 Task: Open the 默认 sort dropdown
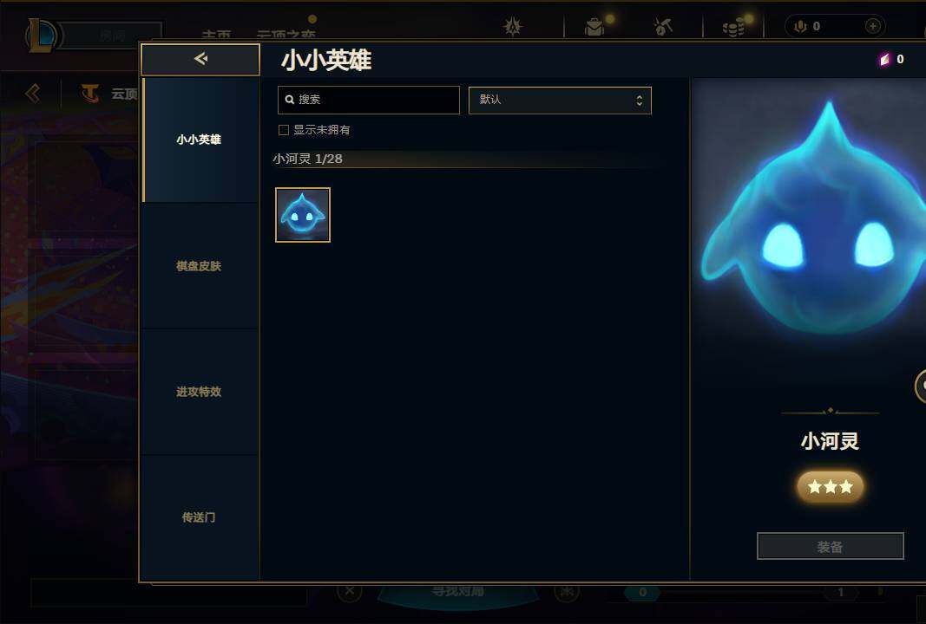tap(560, 101)
